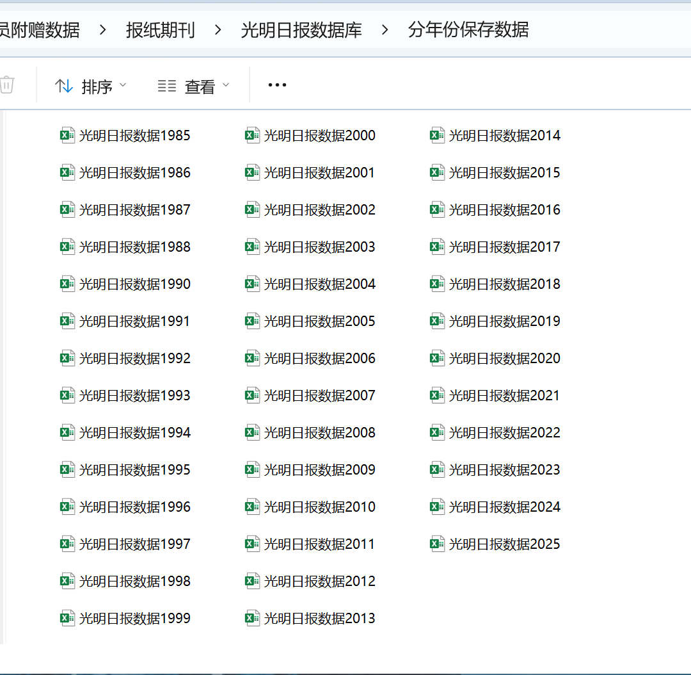691x675 pixels.
Task: Click the Excel icon of 光明日报数据2006
Action: point(252,358)
